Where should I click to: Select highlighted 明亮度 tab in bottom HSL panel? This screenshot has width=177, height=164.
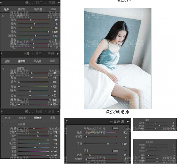tap(38, 118)
